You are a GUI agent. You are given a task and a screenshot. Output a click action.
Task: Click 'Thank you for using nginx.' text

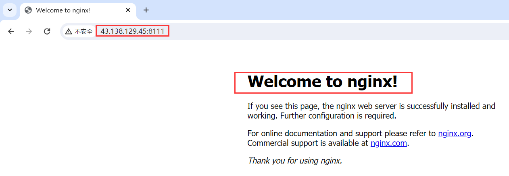(295, 161)
